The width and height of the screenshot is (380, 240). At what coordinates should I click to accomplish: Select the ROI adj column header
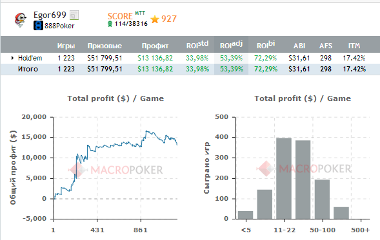pos(231,44)
